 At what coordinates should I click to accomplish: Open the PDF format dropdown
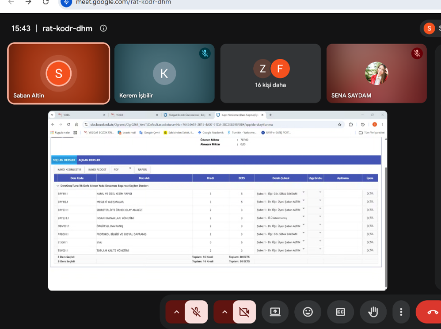122,169
